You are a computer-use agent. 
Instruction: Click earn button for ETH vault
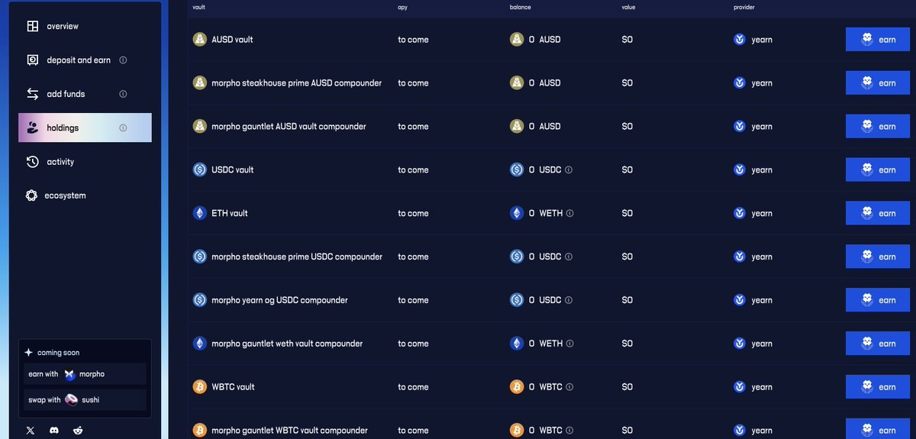tap(878, 213)
